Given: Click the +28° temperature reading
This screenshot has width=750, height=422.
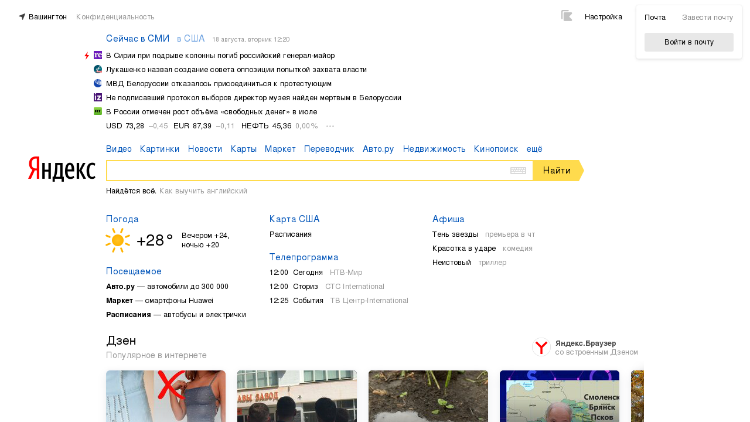Looking at the screenshot, I should pos(155,240).
